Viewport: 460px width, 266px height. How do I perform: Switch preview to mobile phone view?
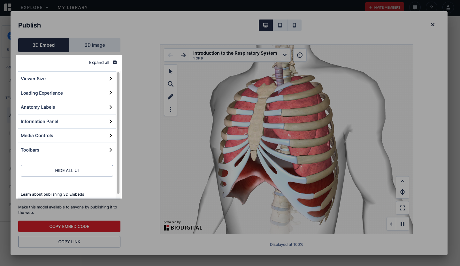tap(294, 25)
